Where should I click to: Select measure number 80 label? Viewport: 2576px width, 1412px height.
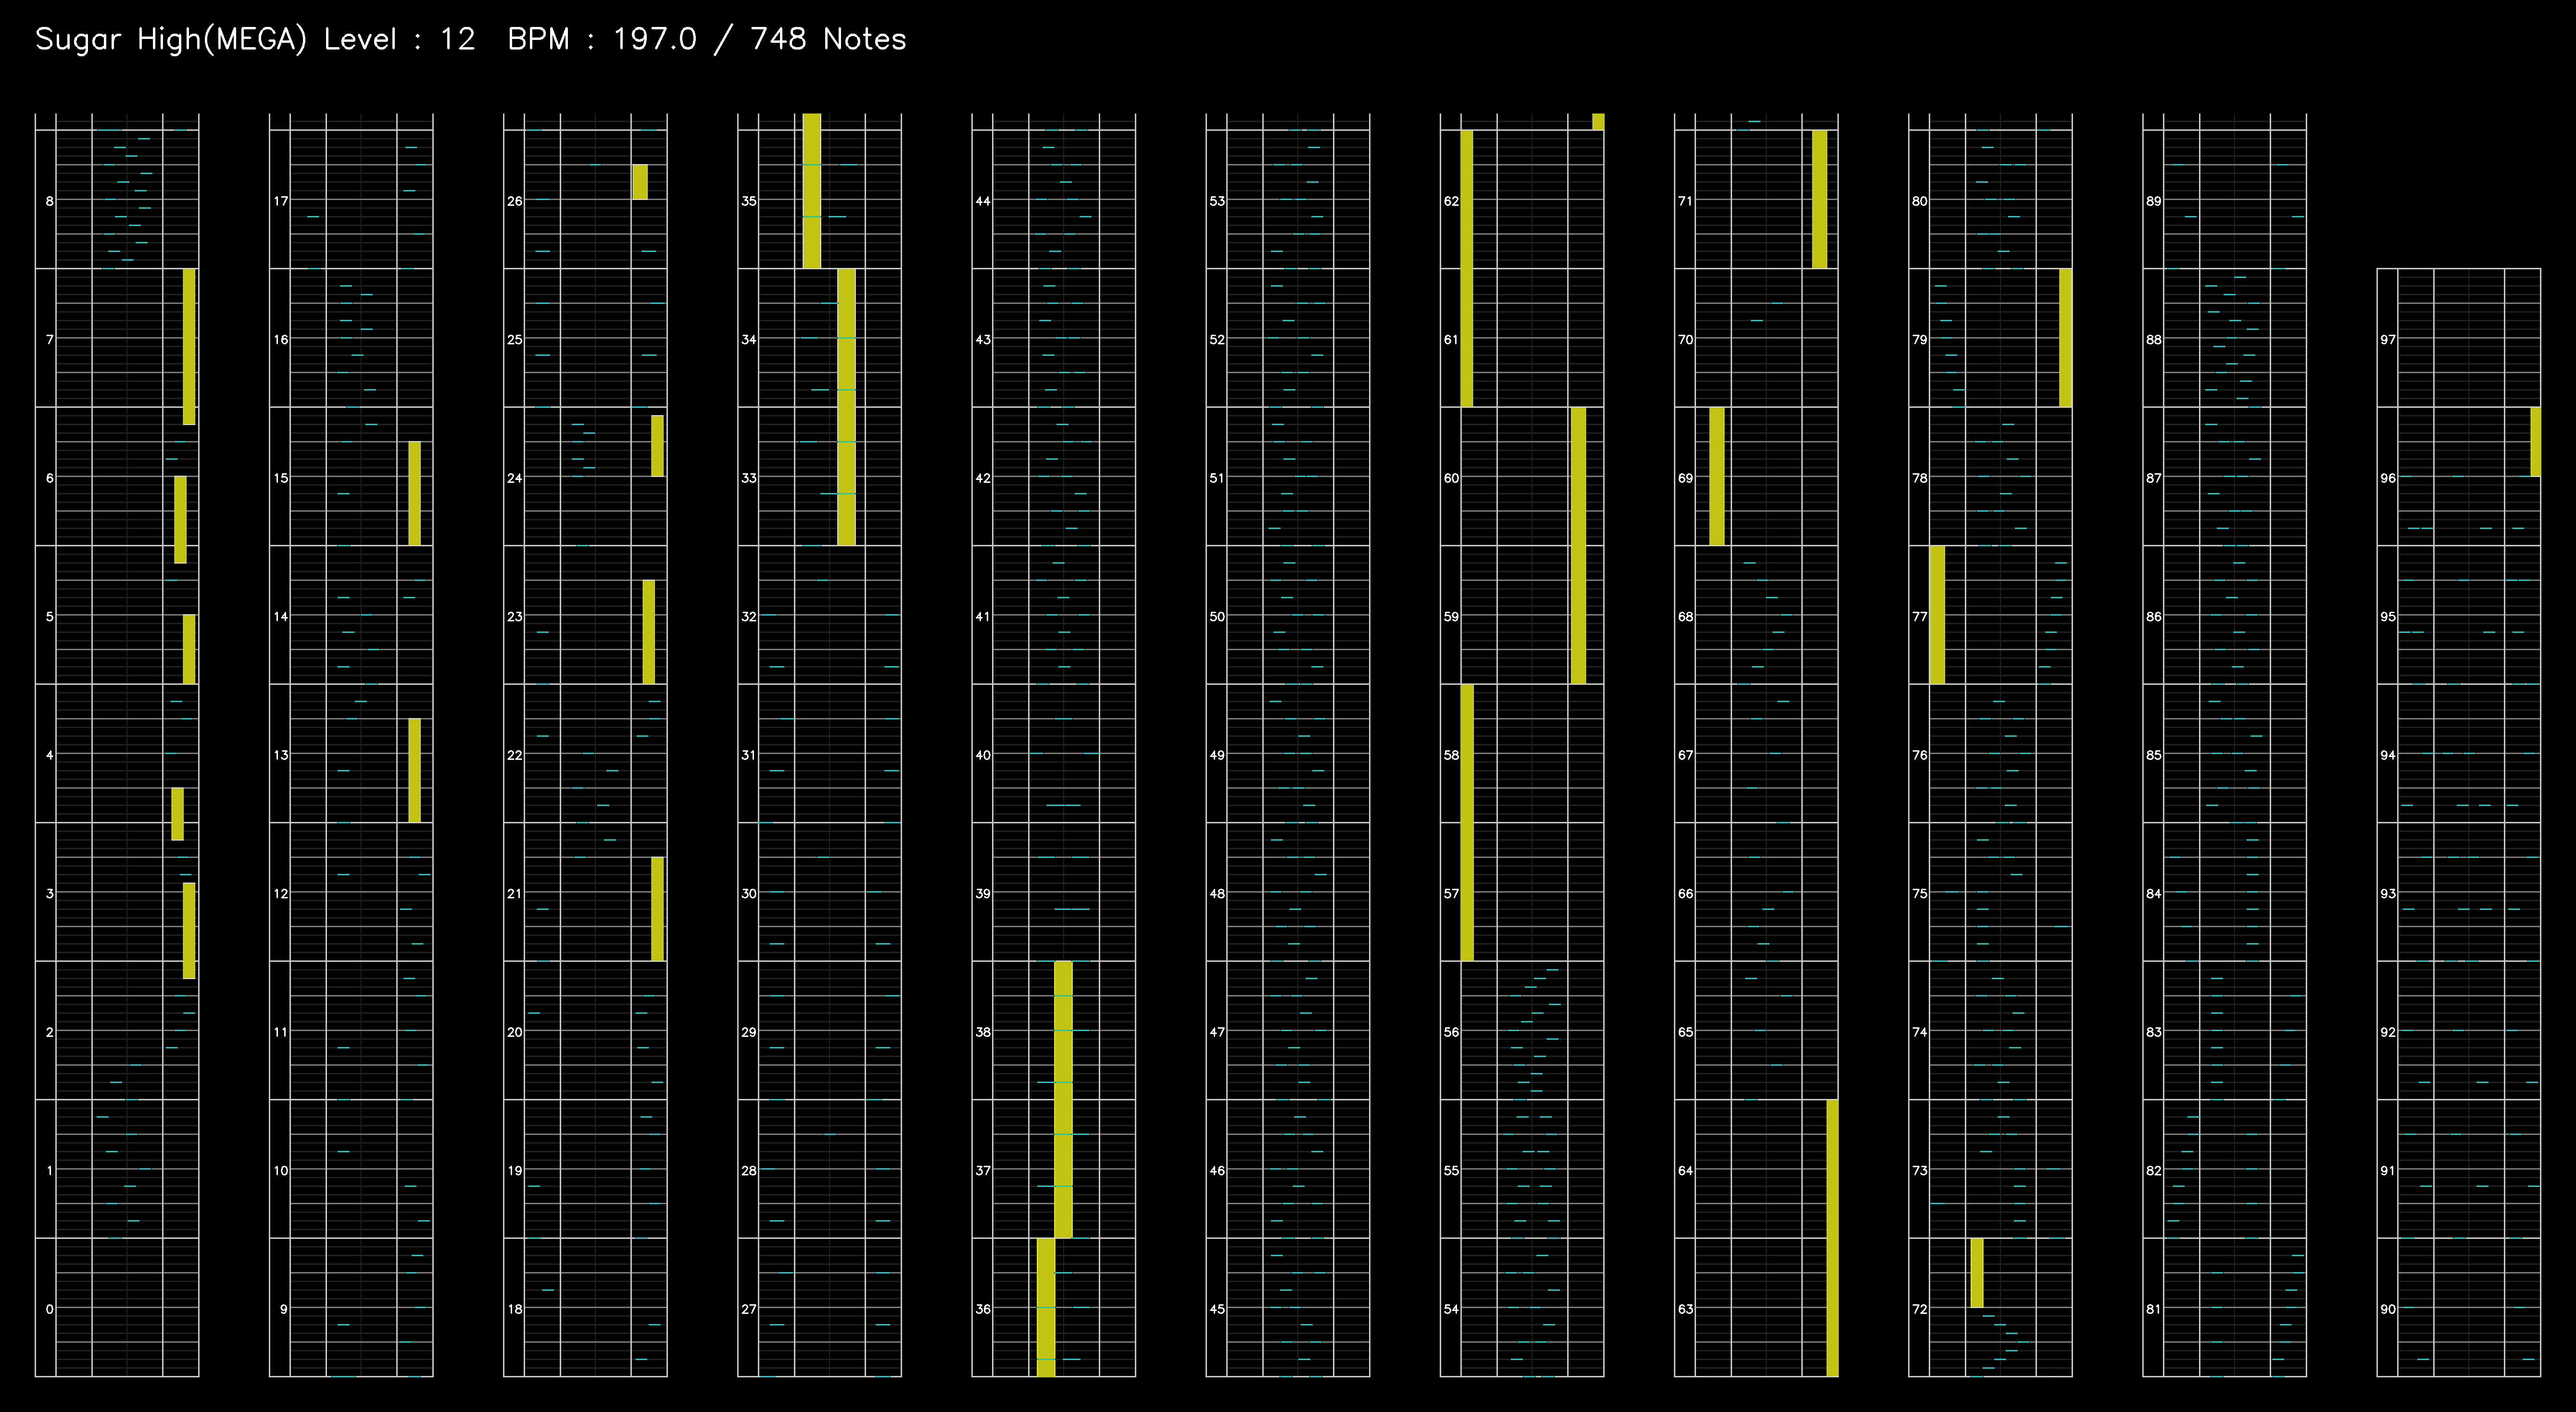1920,201
